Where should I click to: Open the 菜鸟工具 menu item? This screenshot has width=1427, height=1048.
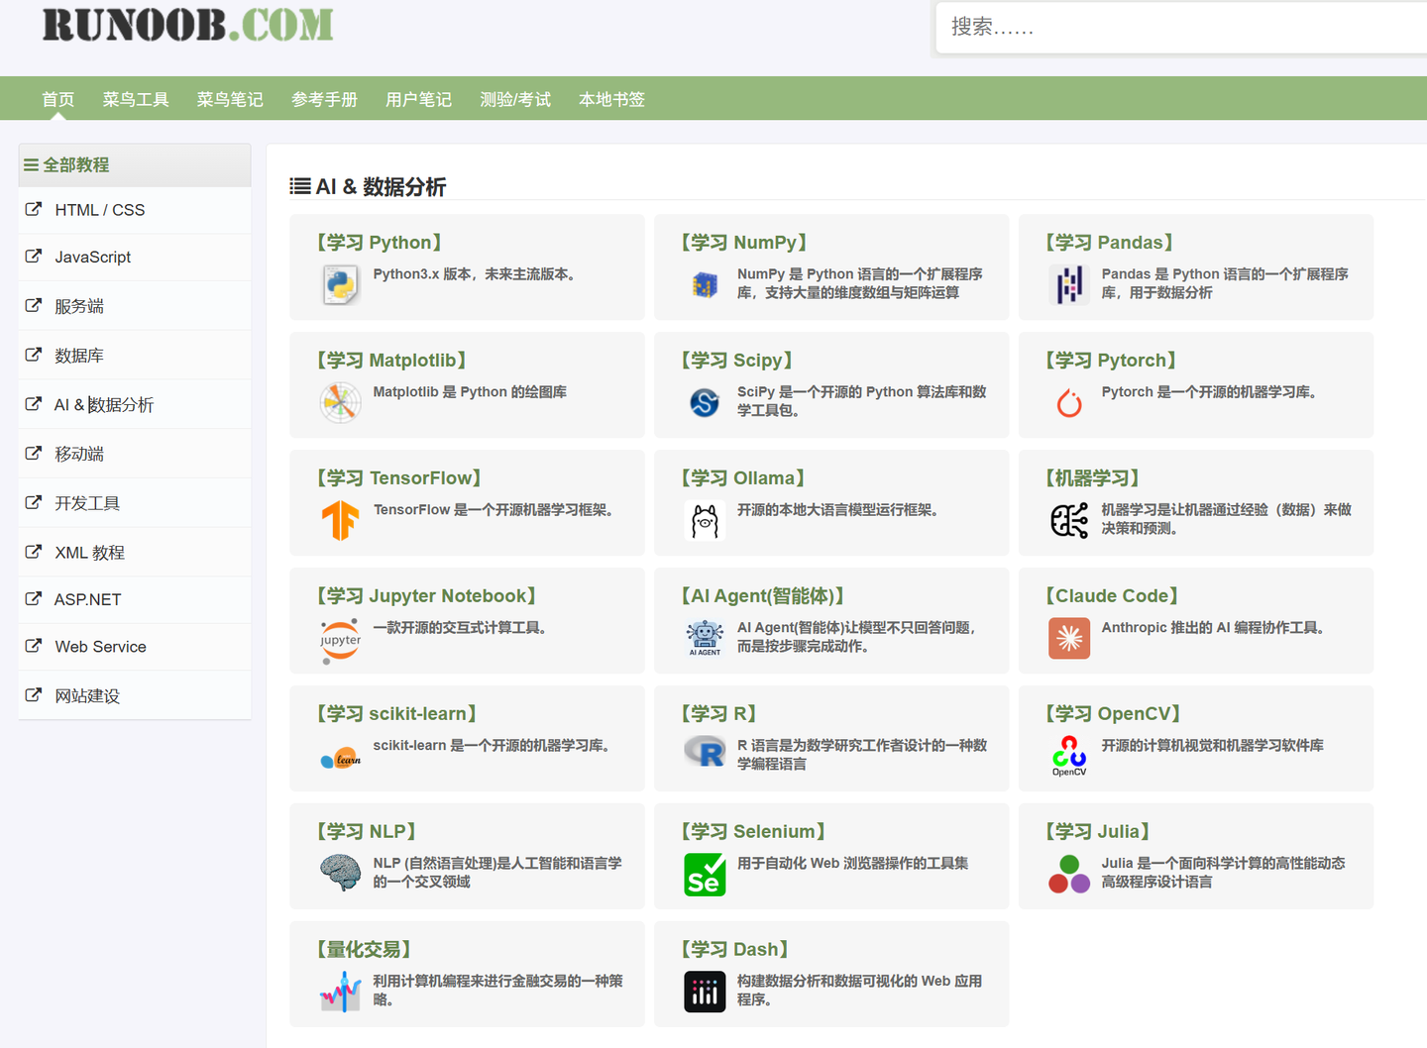click(136, 99)
